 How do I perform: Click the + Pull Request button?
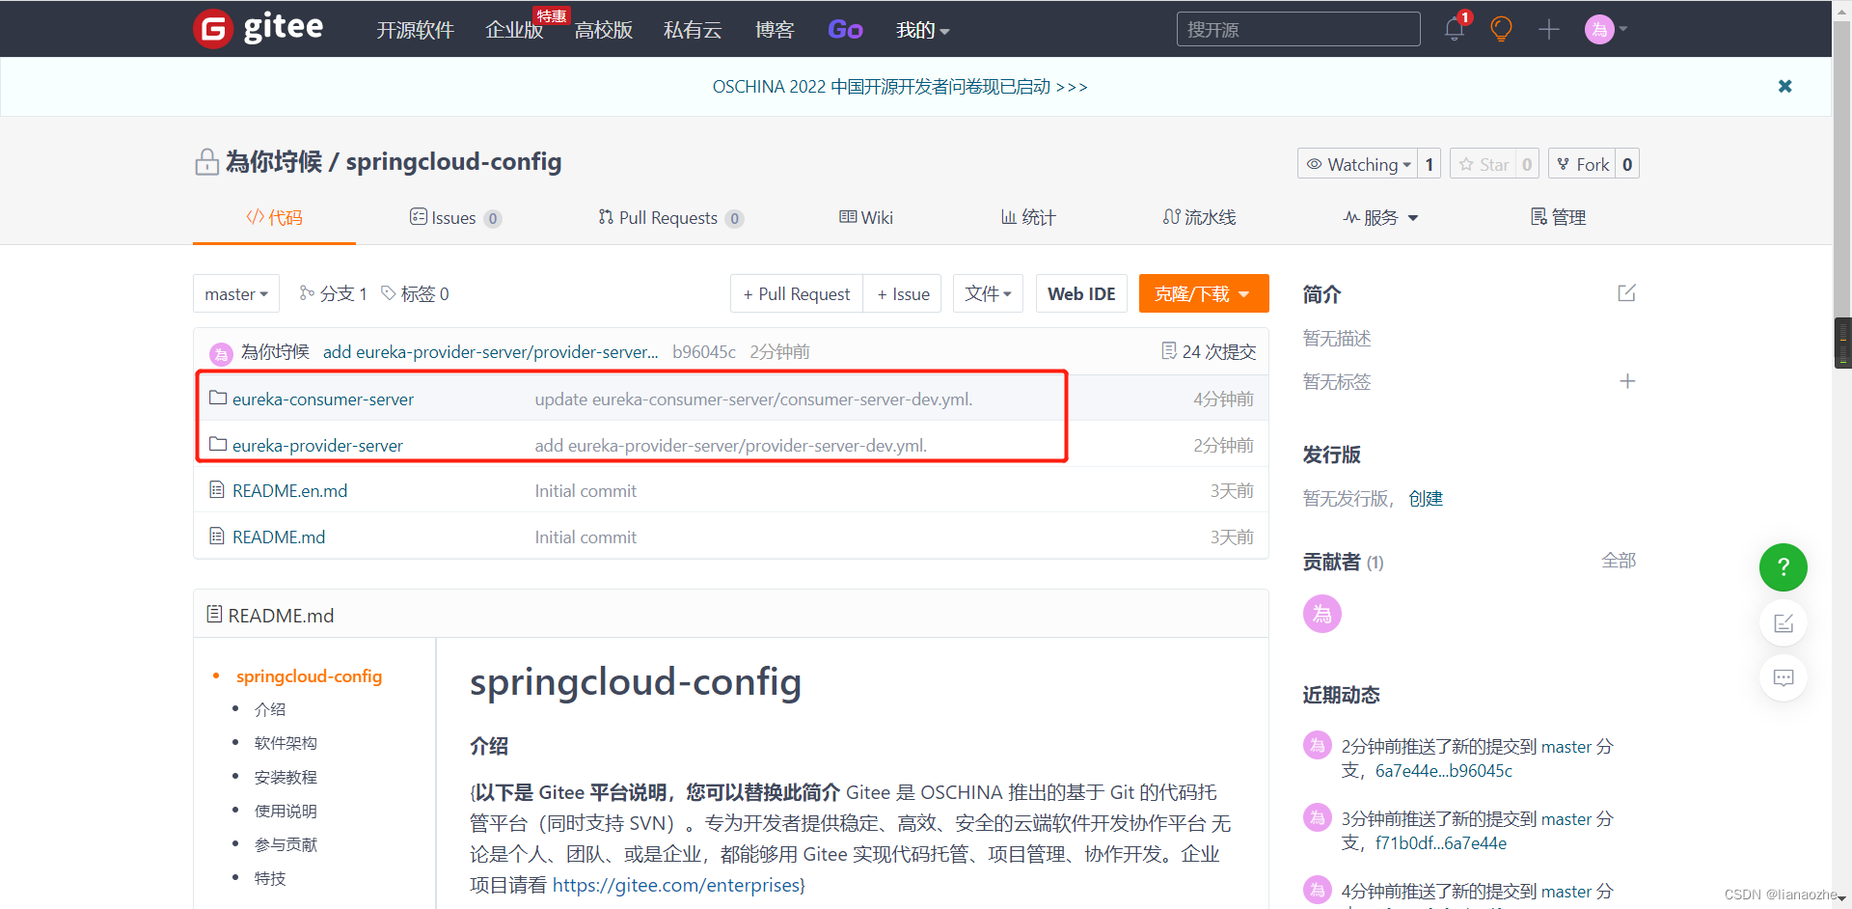(x=797, y=293)
